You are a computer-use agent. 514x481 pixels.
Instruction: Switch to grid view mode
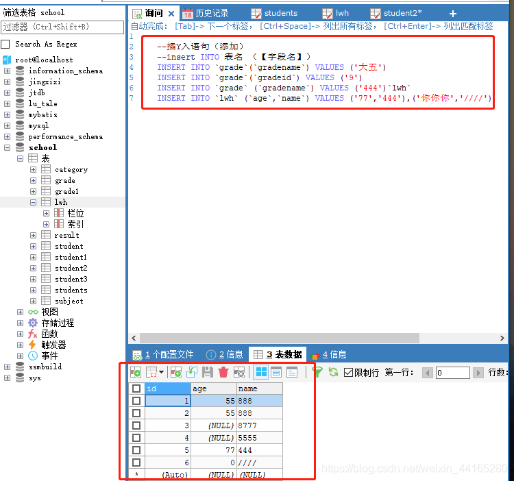(x=261, y=372)
